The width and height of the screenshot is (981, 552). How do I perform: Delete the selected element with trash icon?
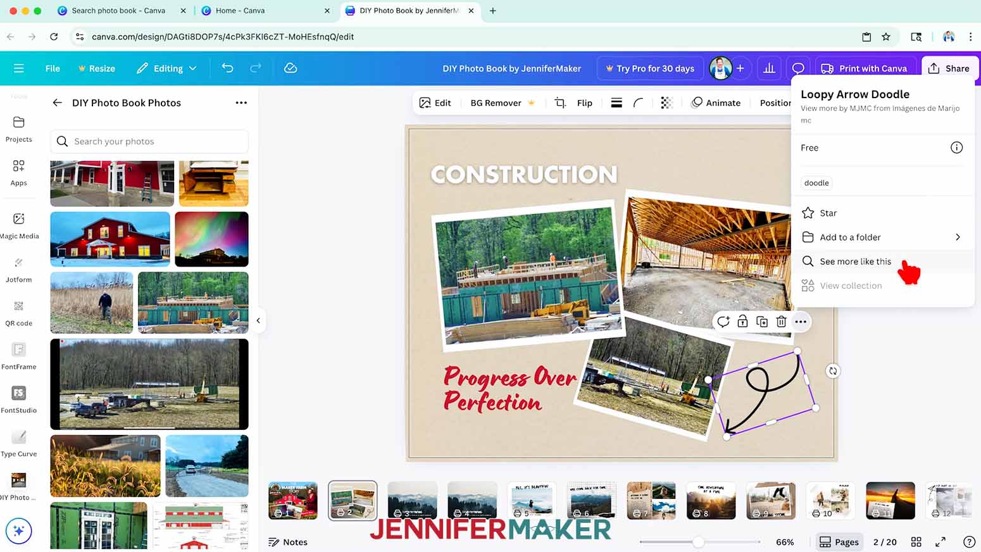pyautogui.click(x=782, y=322)
